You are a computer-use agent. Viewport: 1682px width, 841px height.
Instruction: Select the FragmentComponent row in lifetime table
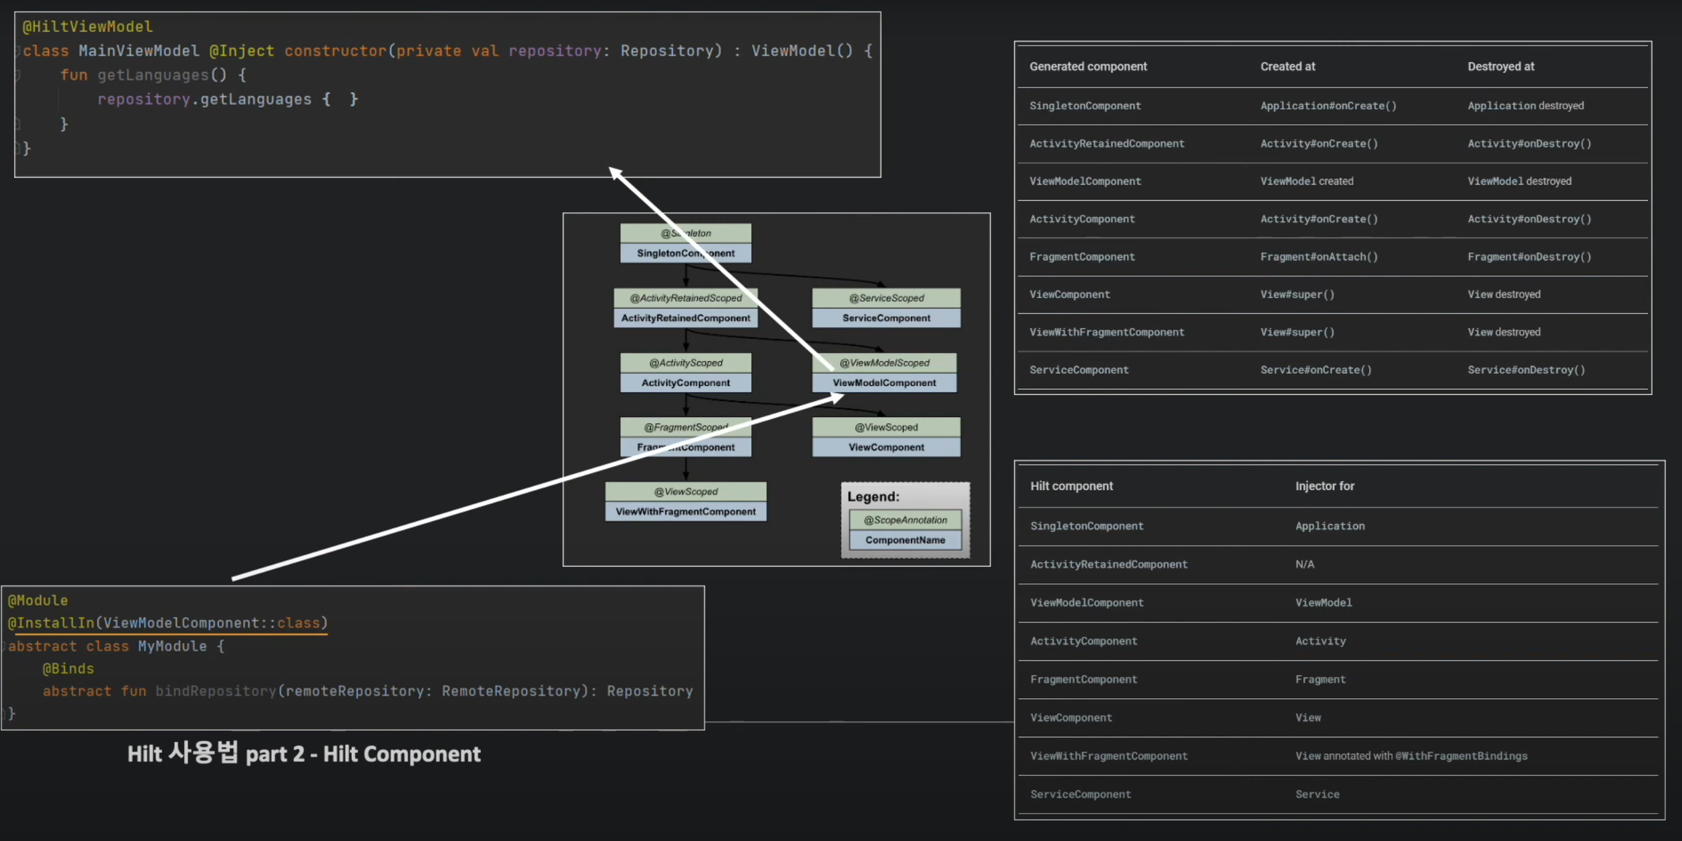(1082, 257)
